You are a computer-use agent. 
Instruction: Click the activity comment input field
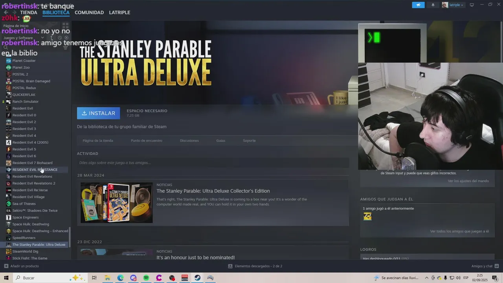click(213, 163)
